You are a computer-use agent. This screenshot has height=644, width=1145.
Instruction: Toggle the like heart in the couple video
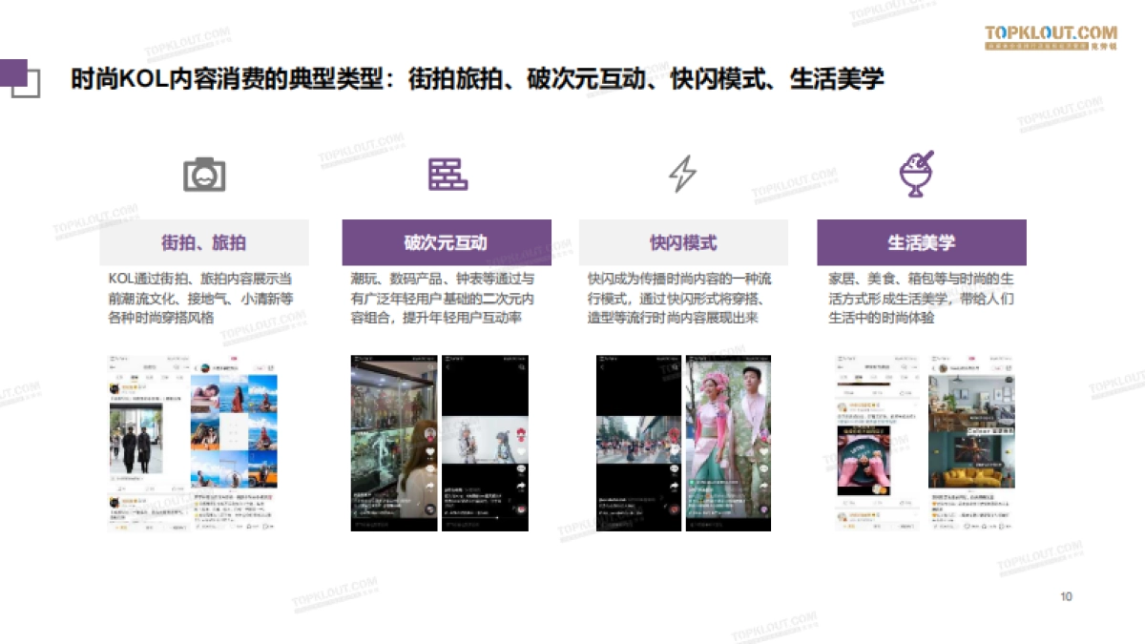tap(762, 452)
